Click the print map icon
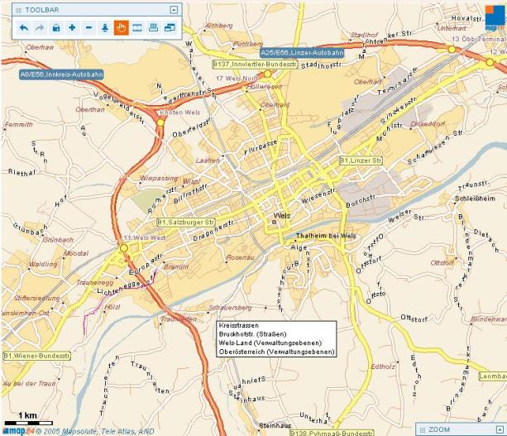507x436 pixels. pyautogui.click(x=153, y=27)
